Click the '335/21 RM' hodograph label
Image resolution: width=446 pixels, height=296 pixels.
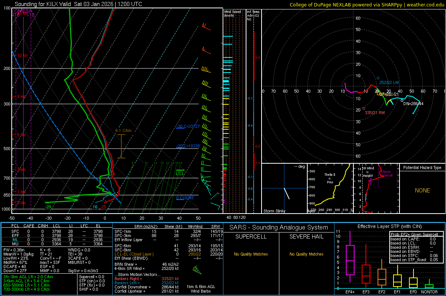click(375, 113)
